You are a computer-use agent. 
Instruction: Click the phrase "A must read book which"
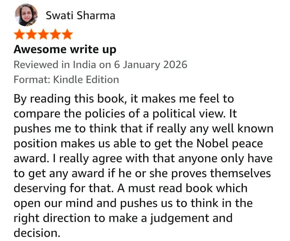182,188
